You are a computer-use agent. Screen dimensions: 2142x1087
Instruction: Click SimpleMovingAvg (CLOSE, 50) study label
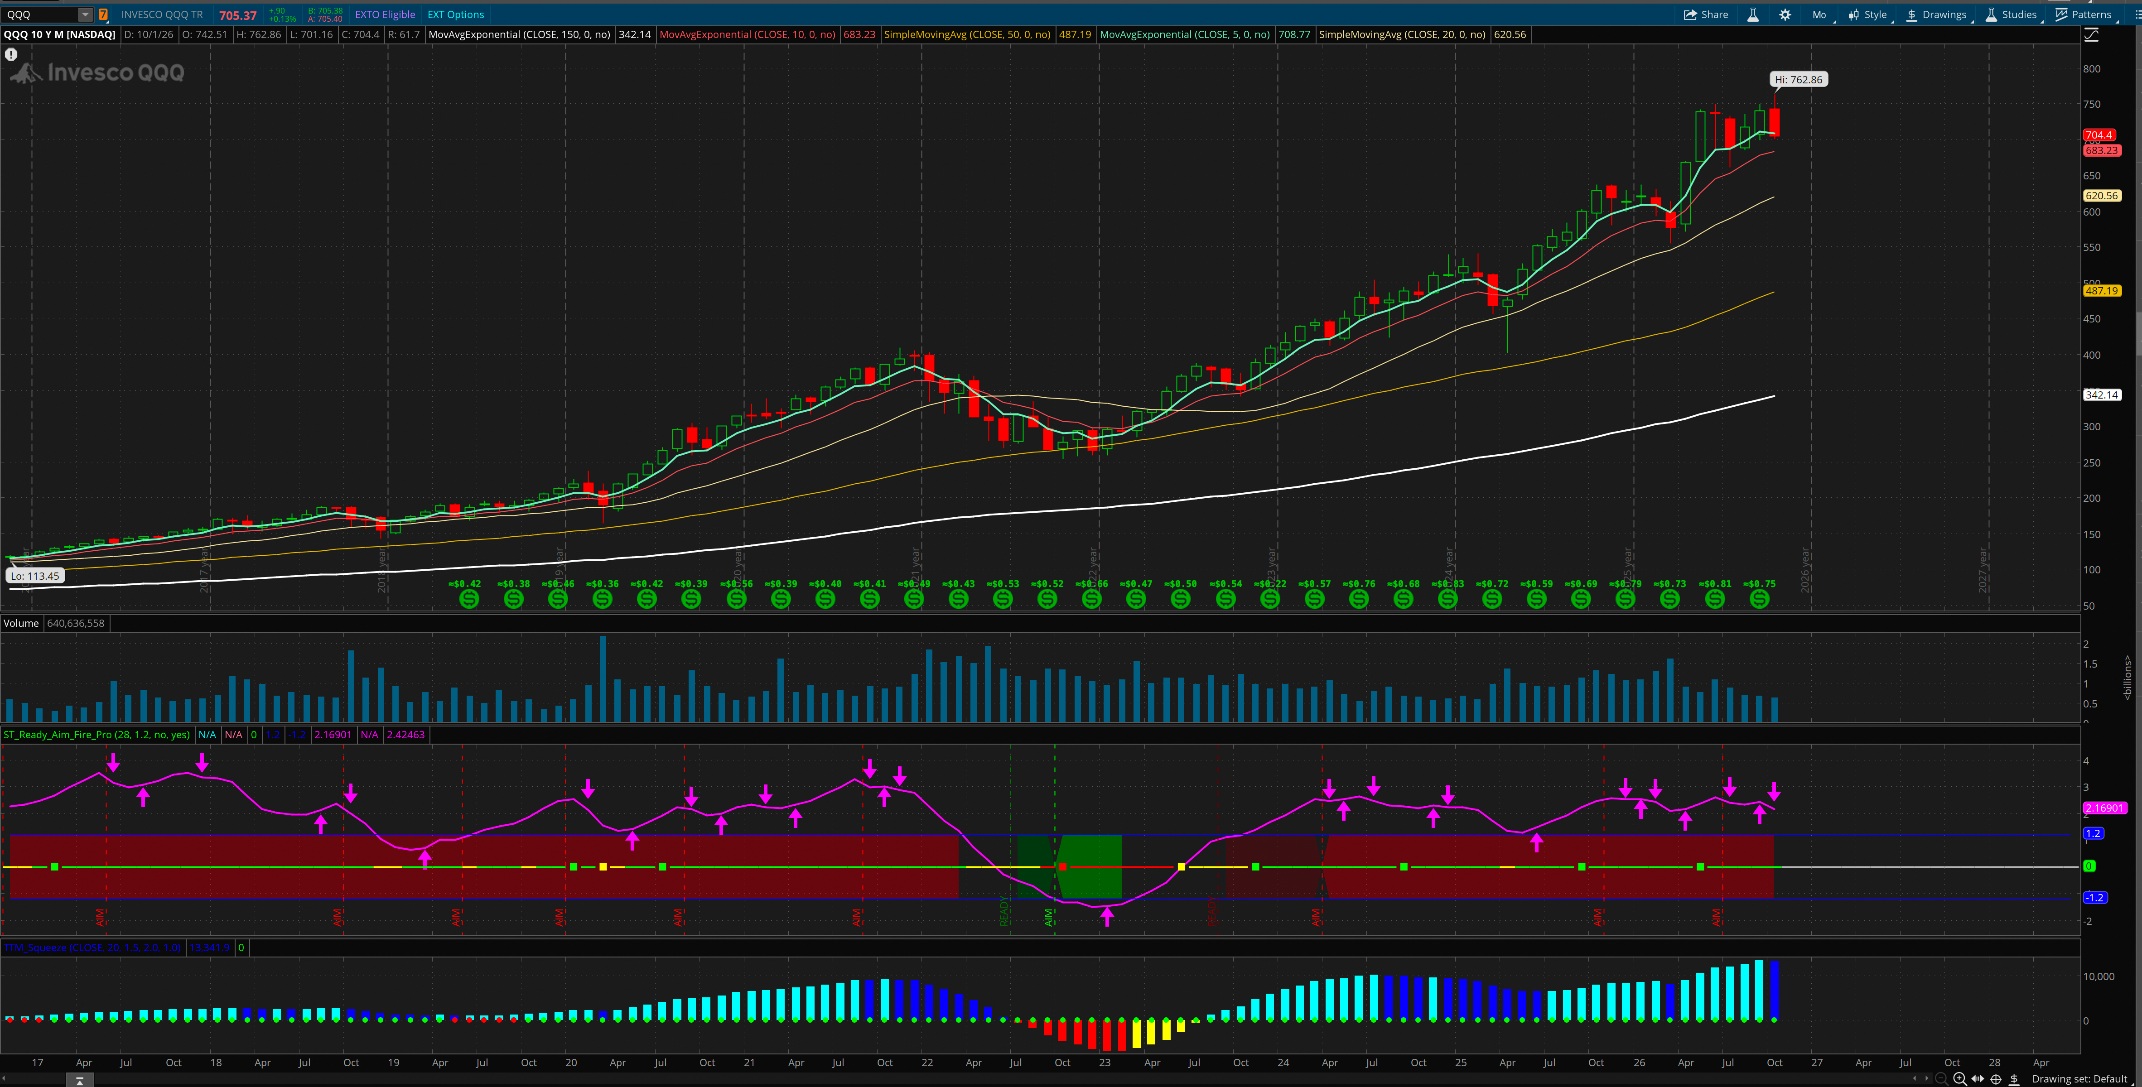[967, 34]
